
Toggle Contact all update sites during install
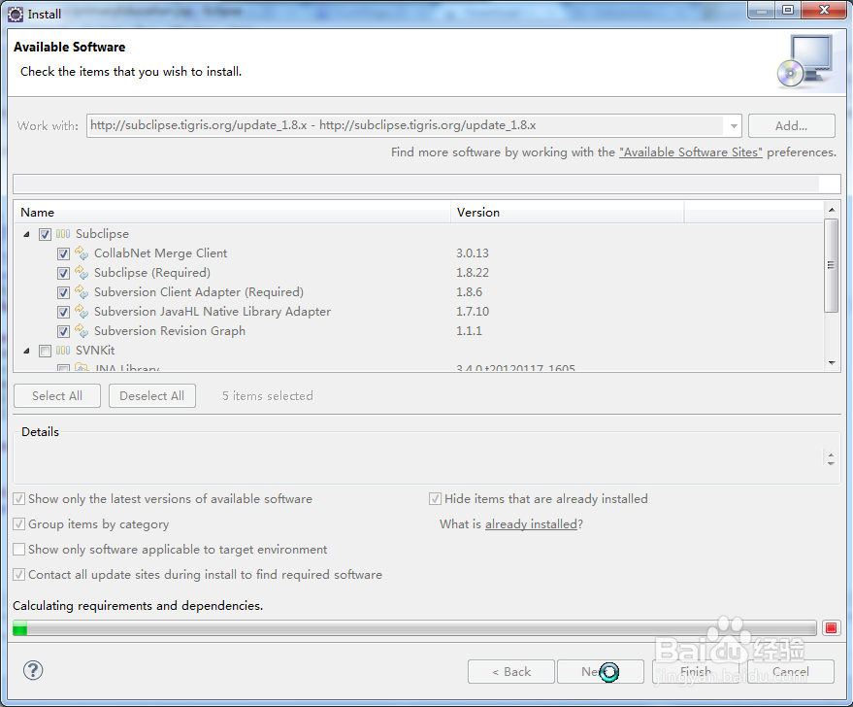click(19, 575)
